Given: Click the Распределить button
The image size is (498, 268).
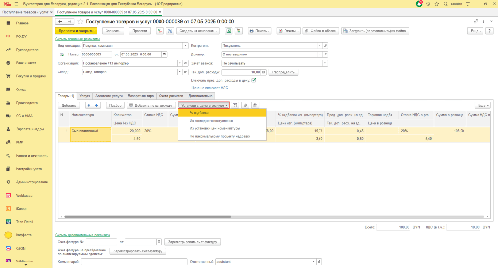Looking at the screenshot, I should [284, 72].
